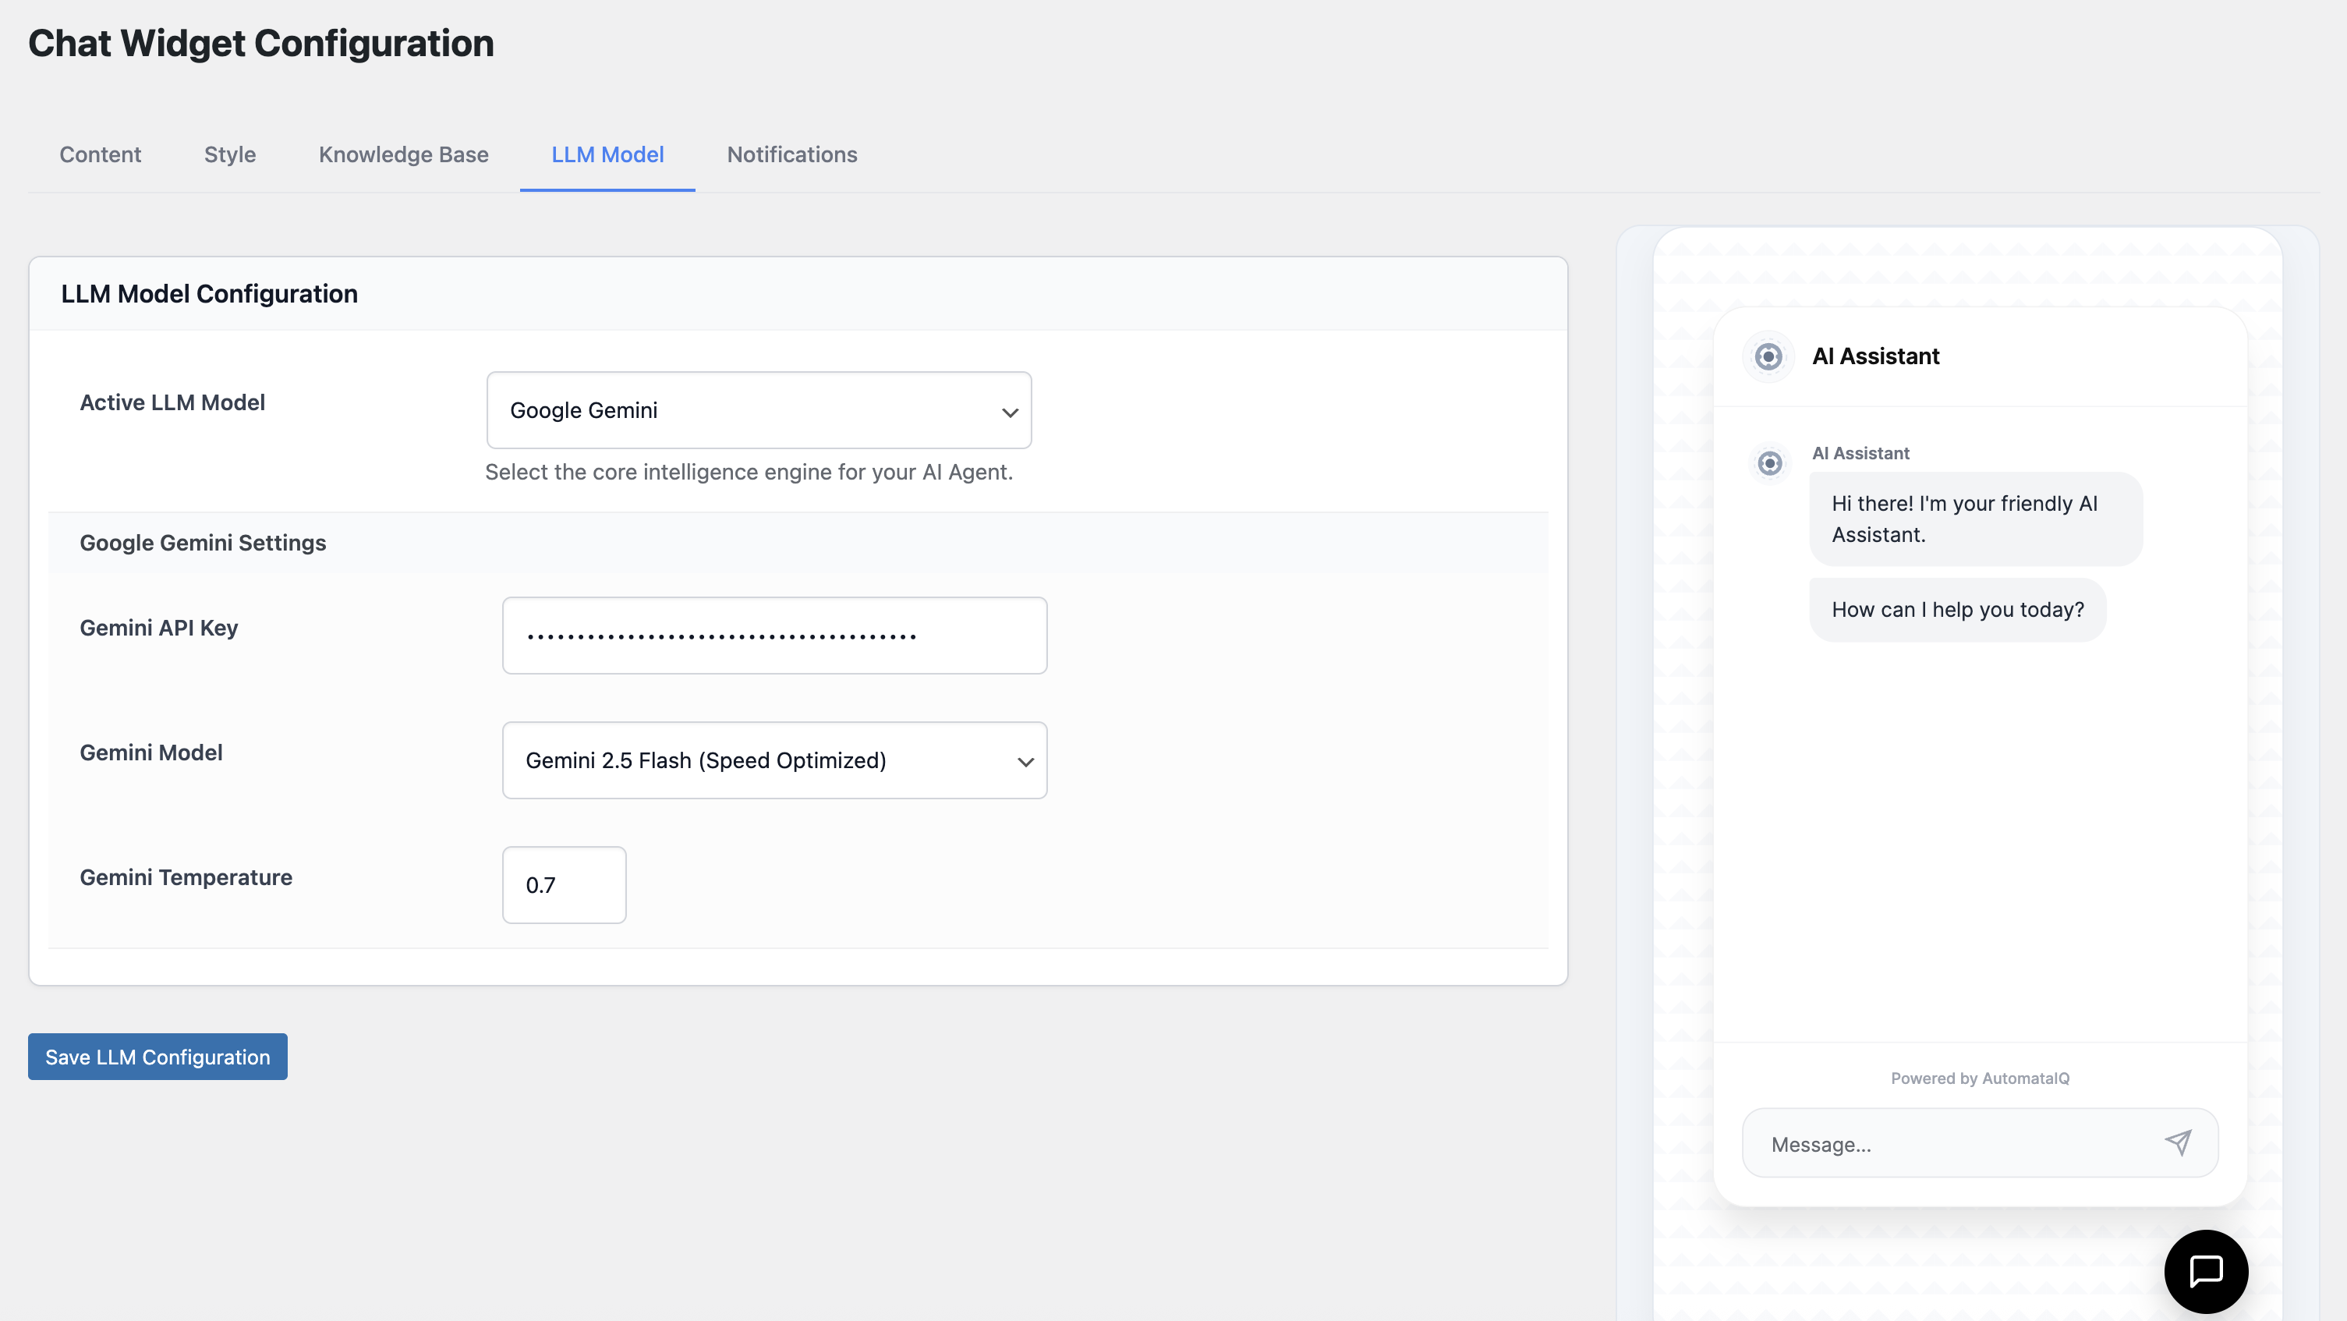2347x1321 pixels.
Task: Switch to the Content tab
Action: coord(99,154)
